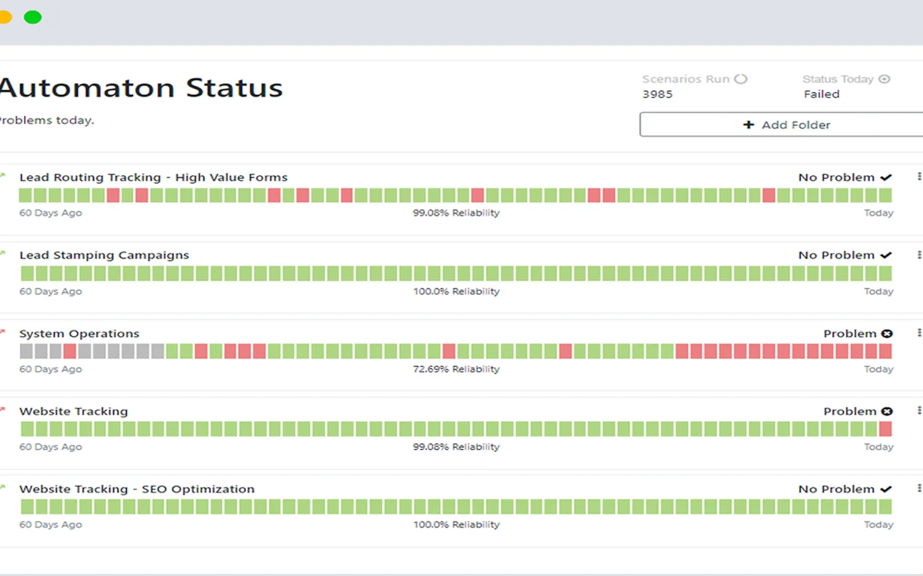Image resolution: width=923 pixels, height=576 pixels.
Task: Click the X problem icon on Website Tracking
Action: pyautogui.click(x=887, y=411)
